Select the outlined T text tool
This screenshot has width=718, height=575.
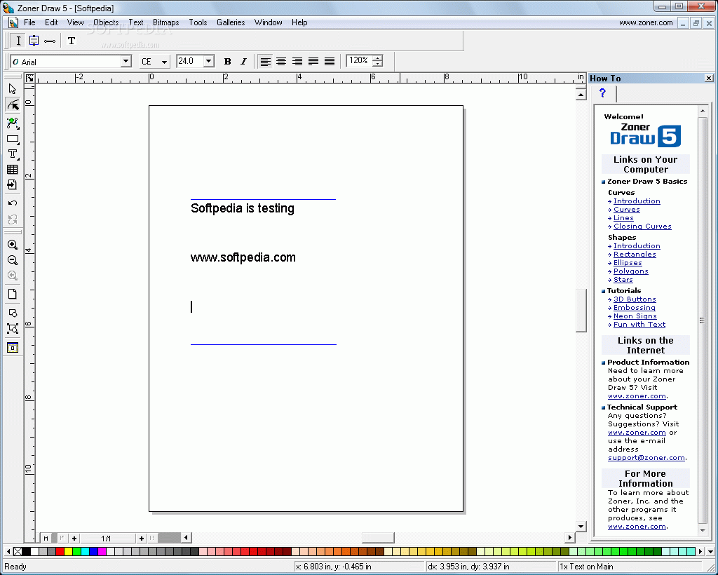point(13,154)
